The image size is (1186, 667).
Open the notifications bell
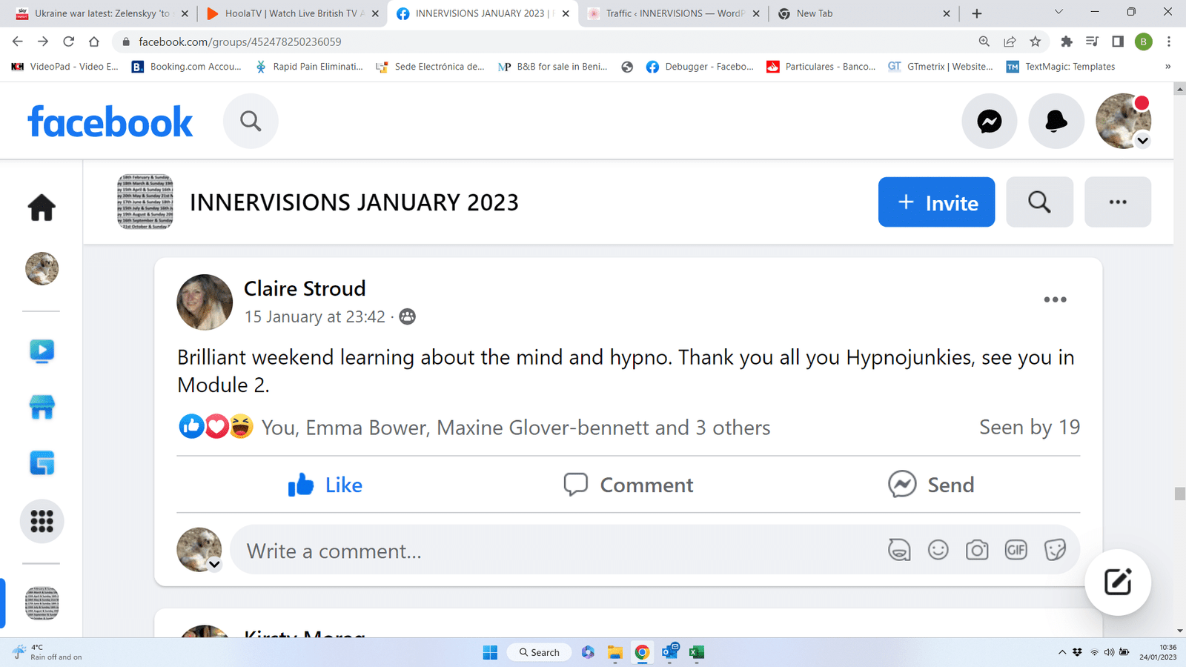(x=1056, y=122)
